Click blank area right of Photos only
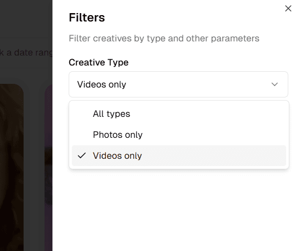This screenshot has height=251, width=304. coord(213,135)
